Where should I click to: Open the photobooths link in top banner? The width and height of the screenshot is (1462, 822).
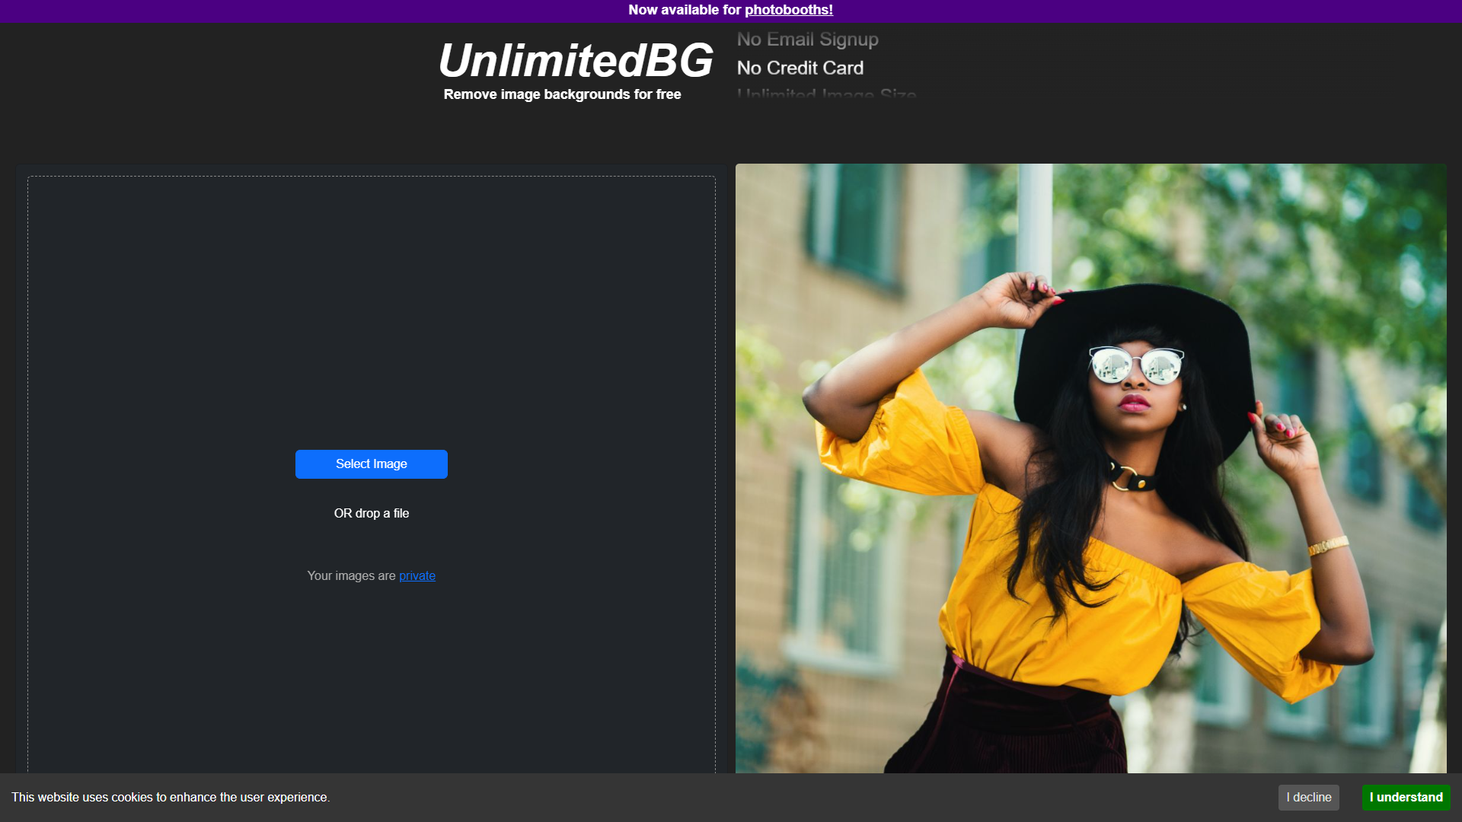788,10
